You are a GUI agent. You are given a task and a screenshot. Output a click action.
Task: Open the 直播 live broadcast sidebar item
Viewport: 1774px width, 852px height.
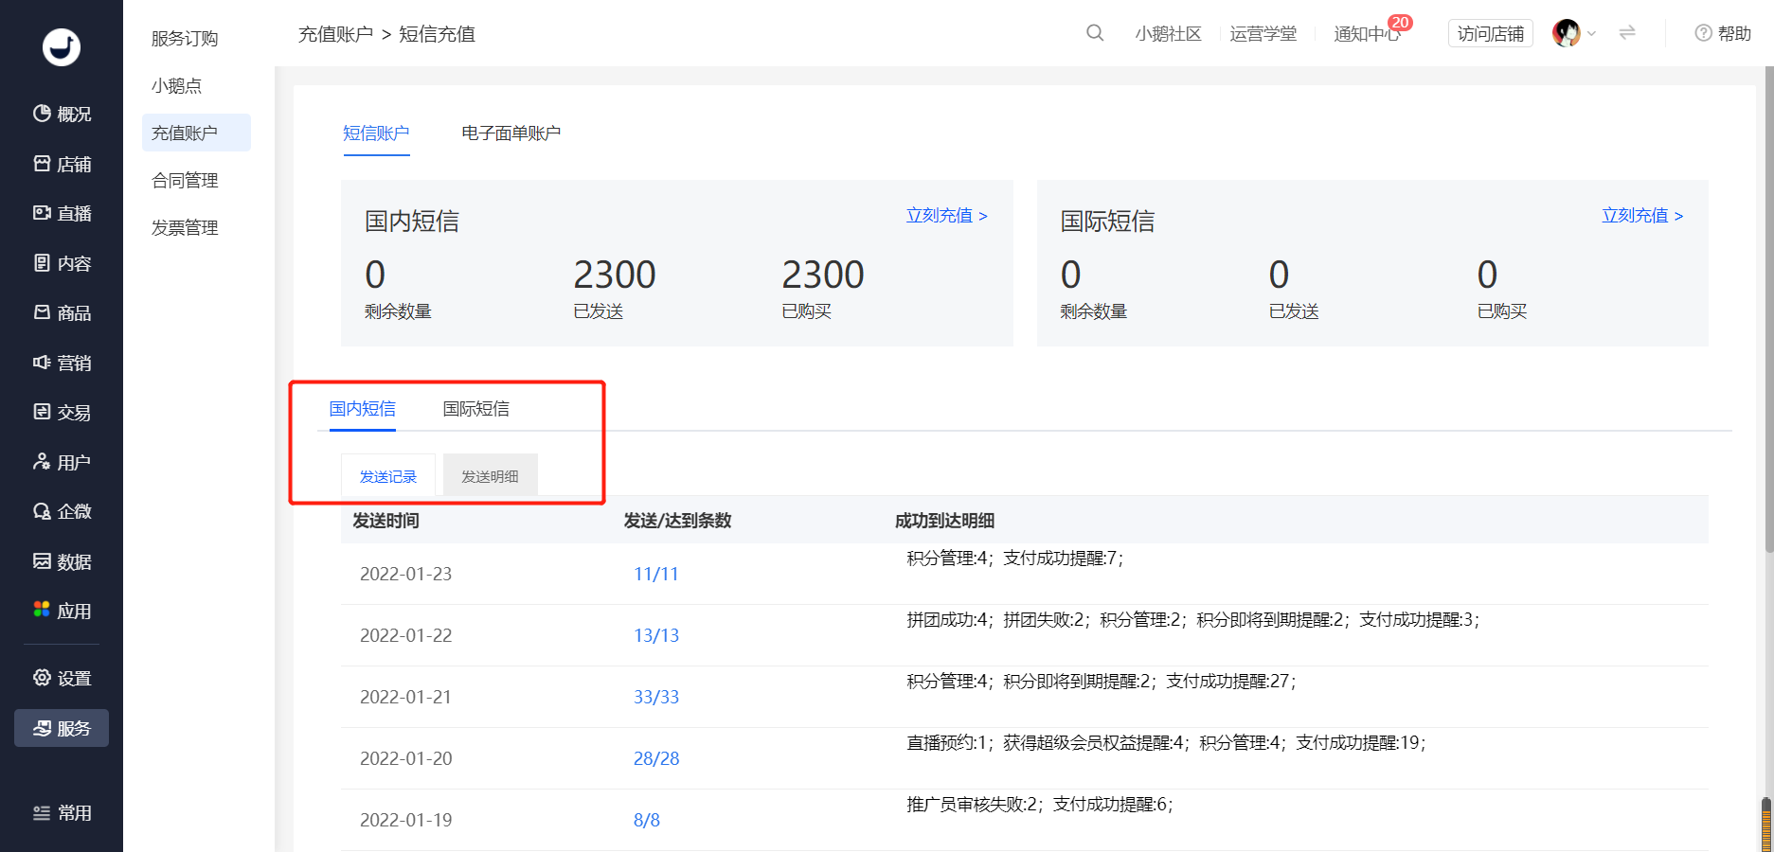(x=63, y=213)
